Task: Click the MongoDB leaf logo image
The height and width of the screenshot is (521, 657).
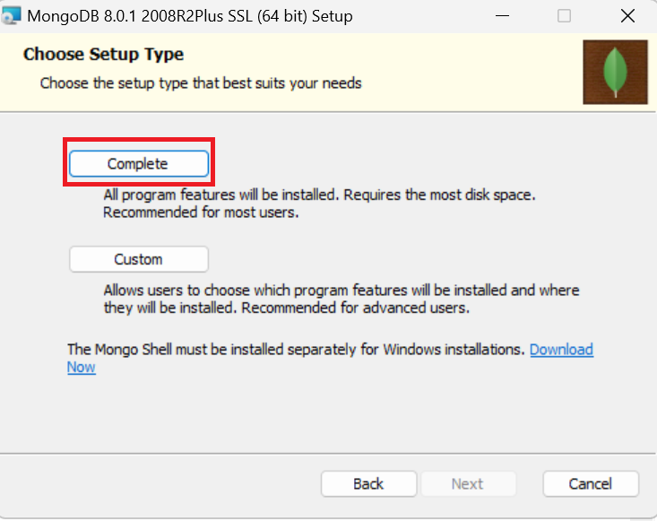Action: pos(615,72)
